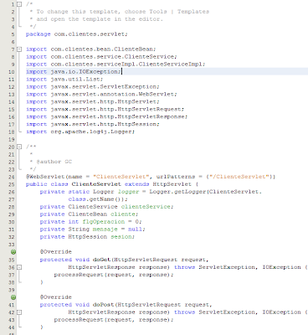Image resolution: width=308 pixels, height=335 pixels.
Task: Click the class.getName() continuation line
Action: click(x=98, y=199)
